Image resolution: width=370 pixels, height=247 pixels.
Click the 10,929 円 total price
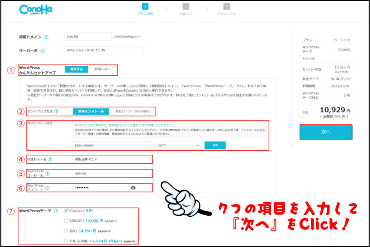335,110
